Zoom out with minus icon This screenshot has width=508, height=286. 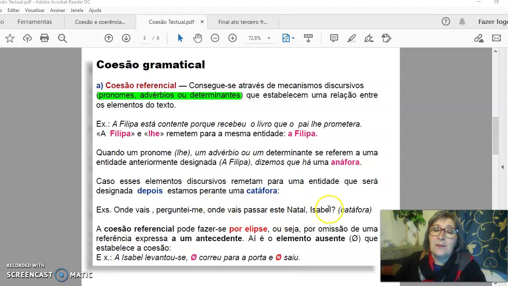pyautogui.click(x=215, y=38)
